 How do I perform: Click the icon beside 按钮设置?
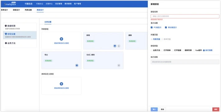pyautogui.click(x=6, y=34)
